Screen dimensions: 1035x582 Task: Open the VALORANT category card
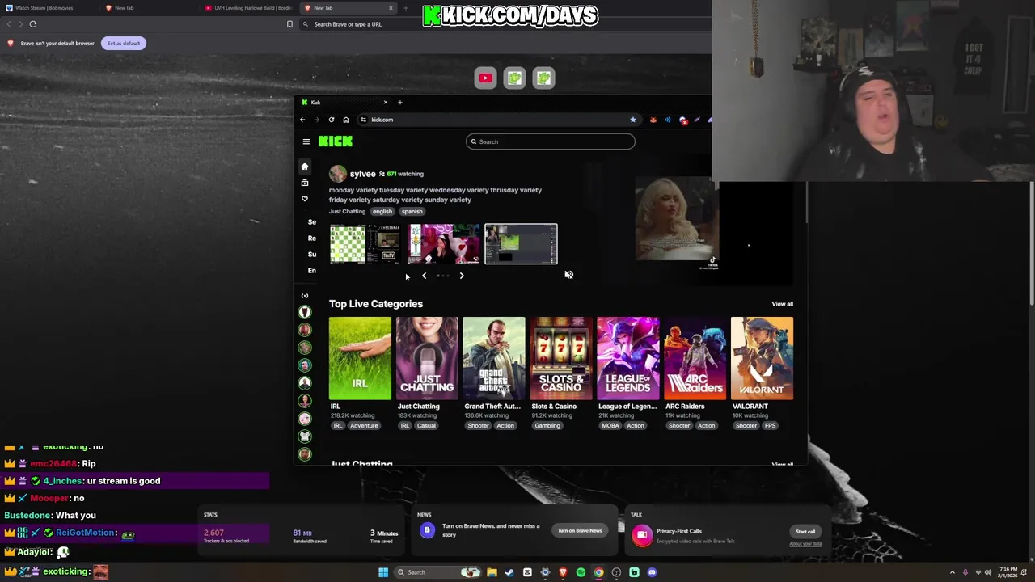click(x=762, y=359)
